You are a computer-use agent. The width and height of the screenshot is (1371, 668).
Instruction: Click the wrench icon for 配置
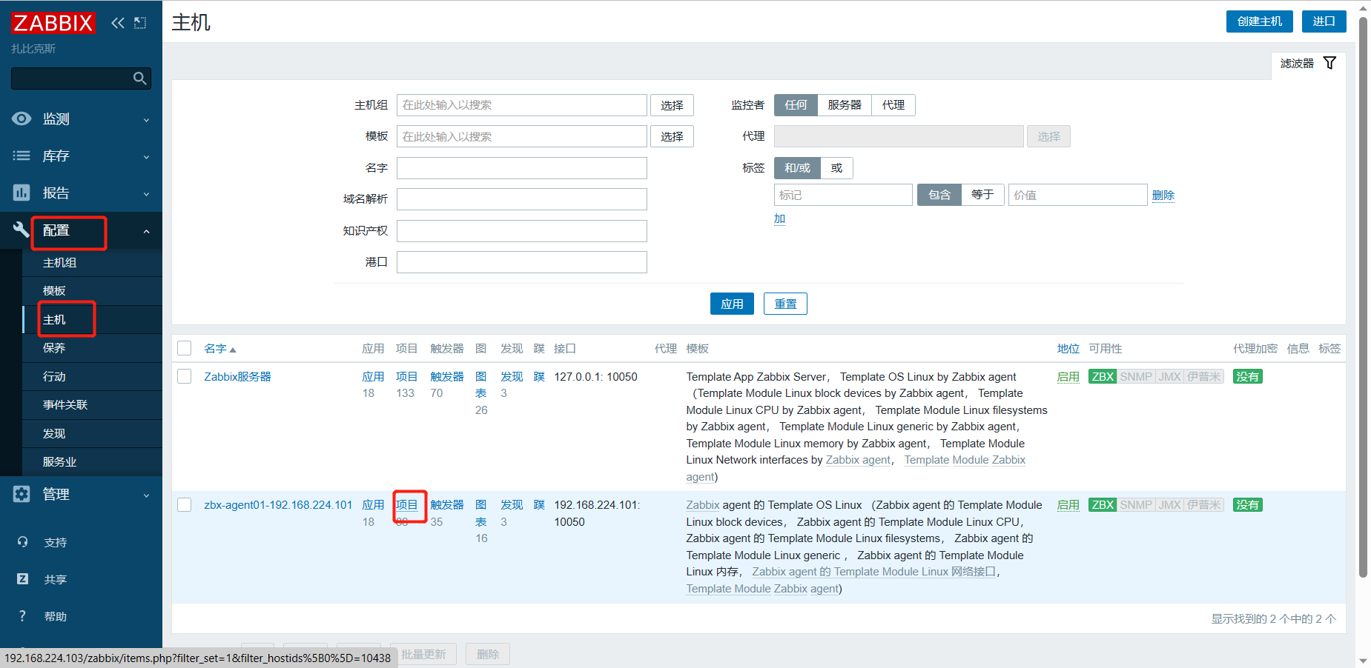tap(22, 230)
